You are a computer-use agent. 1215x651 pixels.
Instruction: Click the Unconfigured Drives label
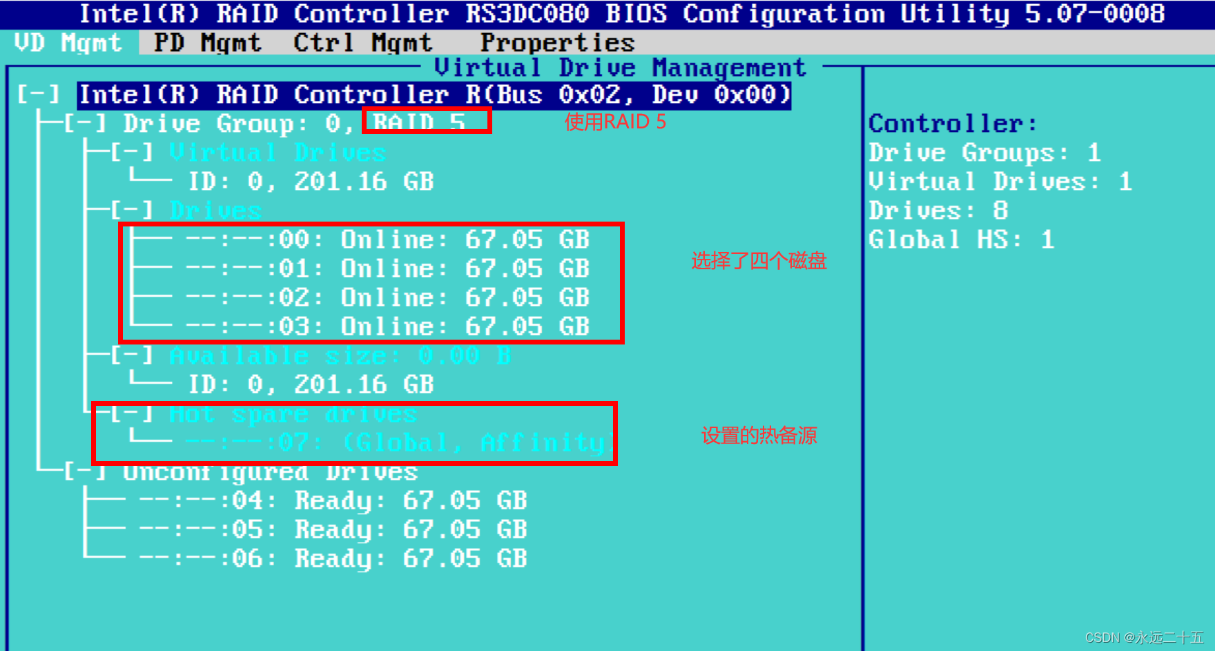click(271, 473)
